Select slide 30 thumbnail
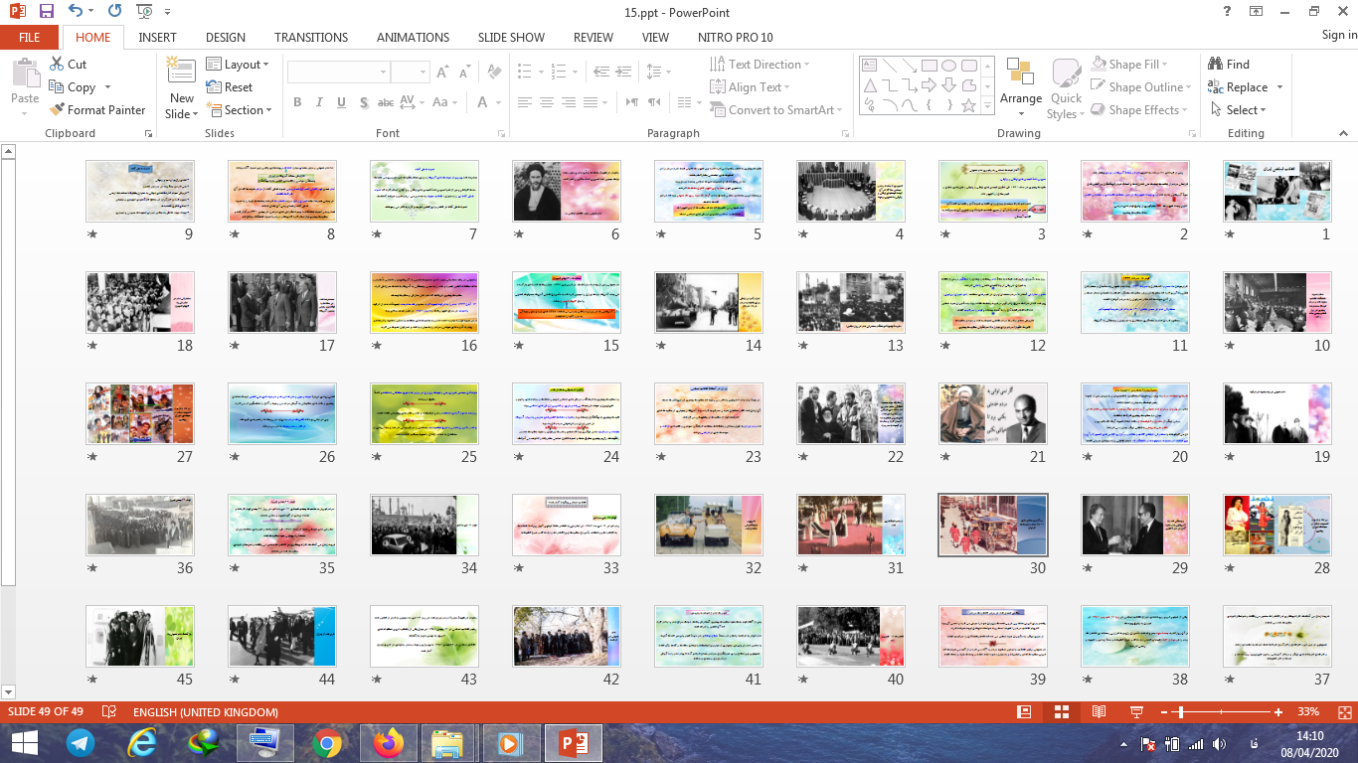The width and height of the screenshot is (1358, 763). 992,526
